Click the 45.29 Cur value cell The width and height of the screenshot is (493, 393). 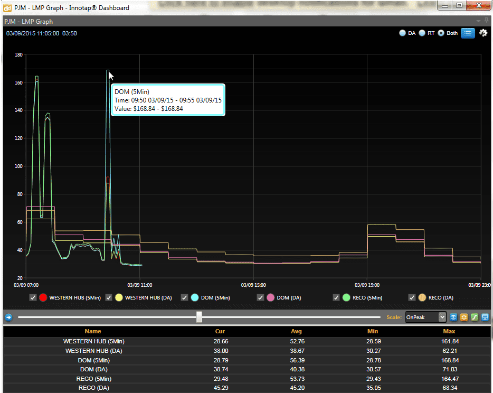(221, 388)
